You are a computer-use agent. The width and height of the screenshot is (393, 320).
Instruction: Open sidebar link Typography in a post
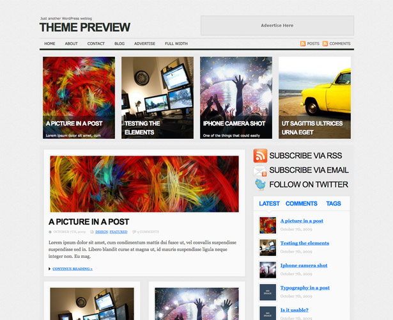pyautogui.click(x=305, y=288)
